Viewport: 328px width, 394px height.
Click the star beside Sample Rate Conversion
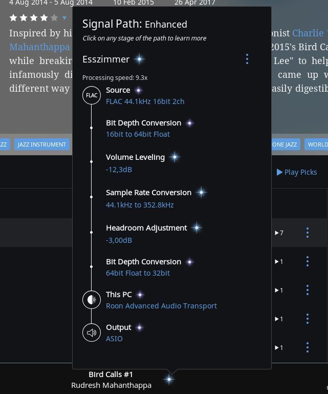pos(201,193)
